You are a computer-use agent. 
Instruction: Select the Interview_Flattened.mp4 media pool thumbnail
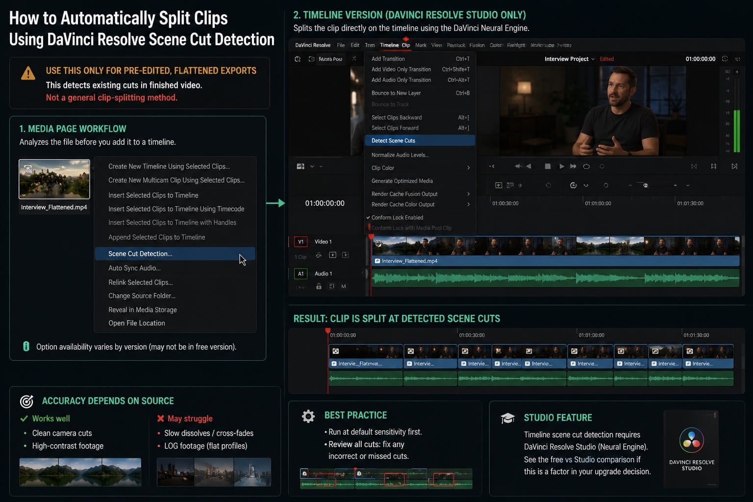coord(54,179)
